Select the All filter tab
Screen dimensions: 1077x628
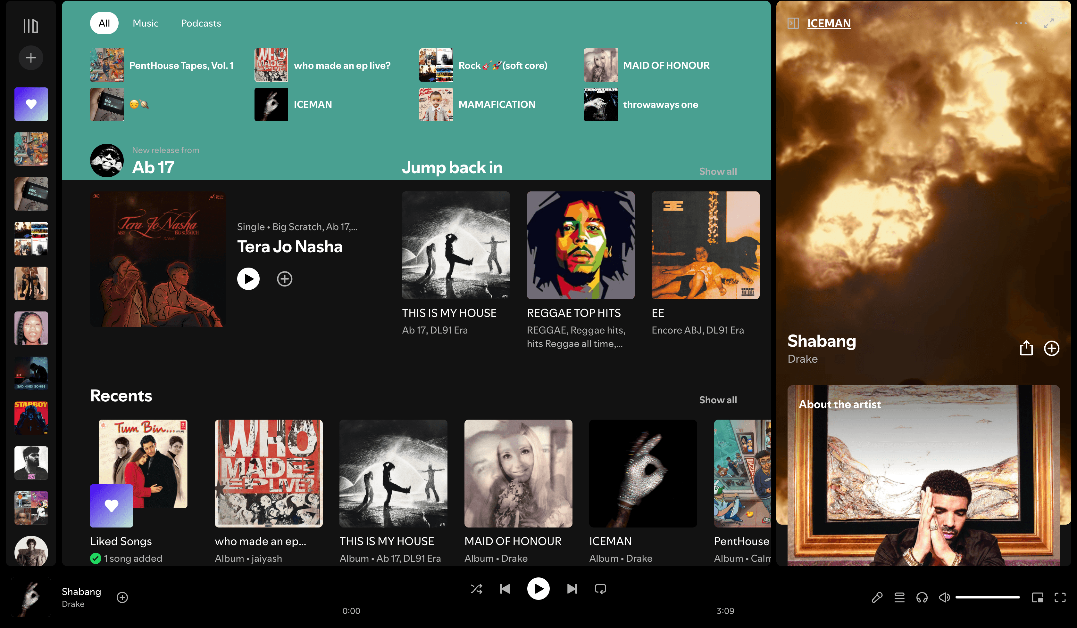click(x=104, y=23)
